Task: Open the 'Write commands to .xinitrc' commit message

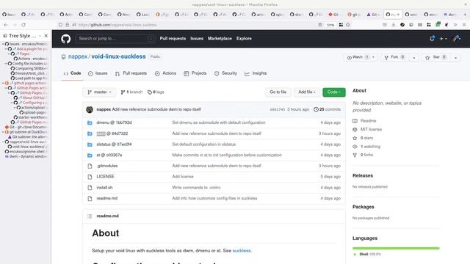Action: pyautogui.click(x=196, y=188)
